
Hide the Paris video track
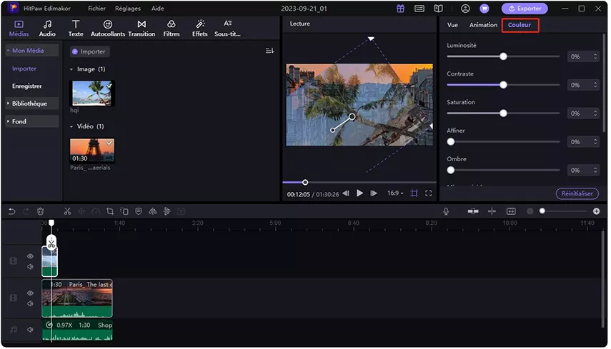coord(30,293)
